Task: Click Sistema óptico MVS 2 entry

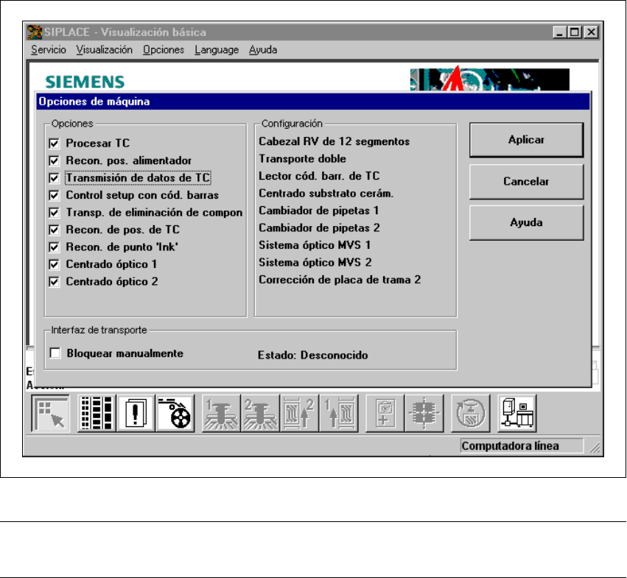Action: 315,262
